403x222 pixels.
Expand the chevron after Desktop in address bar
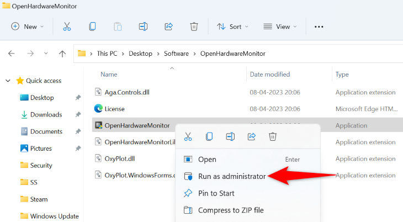coord(158,54)
